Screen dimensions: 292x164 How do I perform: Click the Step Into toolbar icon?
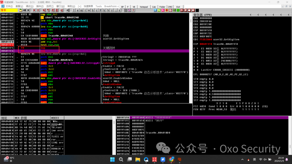tap(44, 11)
